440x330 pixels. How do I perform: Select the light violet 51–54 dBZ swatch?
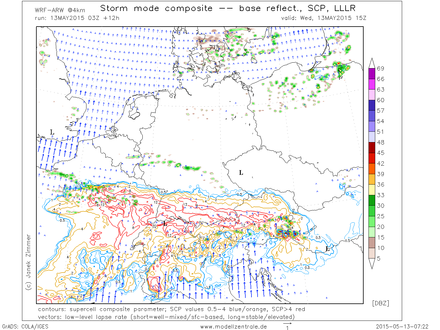pos(372,127)
